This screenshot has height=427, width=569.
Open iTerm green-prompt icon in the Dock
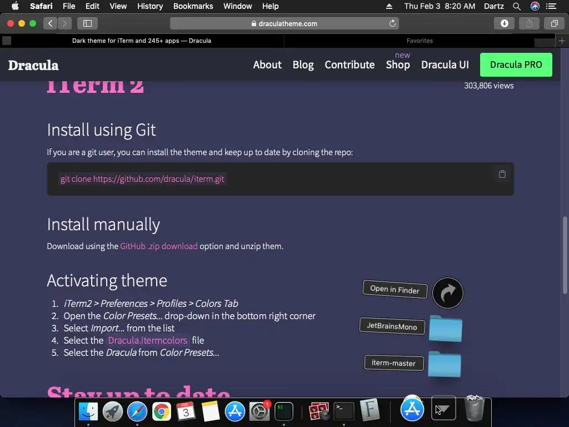click(x=283, y=411)
